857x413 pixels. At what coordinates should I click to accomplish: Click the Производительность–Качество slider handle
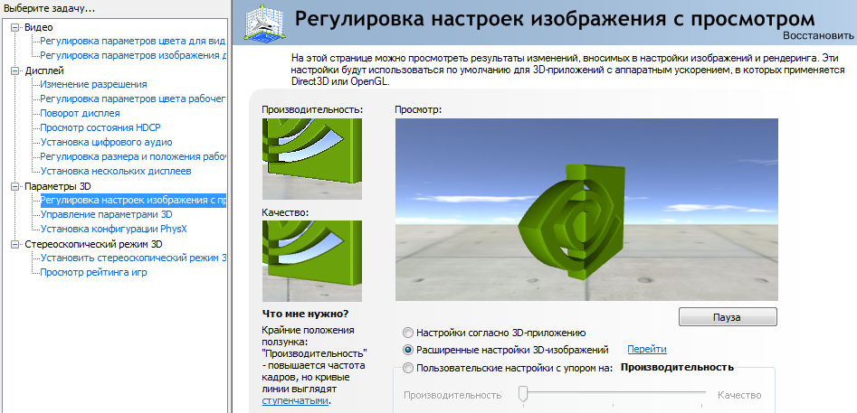pyautogui.click(x=523, y=394)
